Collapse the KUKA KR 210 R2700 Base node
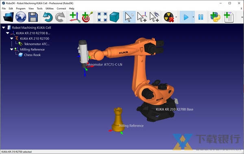 pyautogui.click(x=8, y=33)
